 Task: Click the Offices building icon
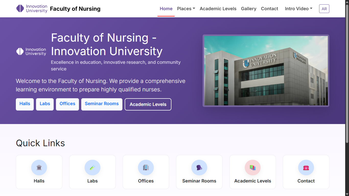(x=146, y=168)
